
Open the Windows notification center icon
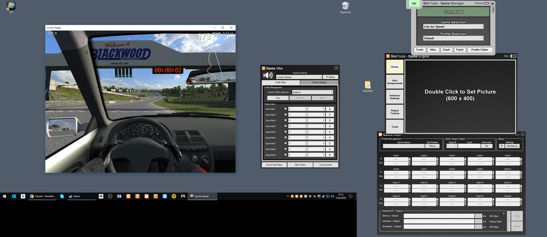(x=350, y=197)
